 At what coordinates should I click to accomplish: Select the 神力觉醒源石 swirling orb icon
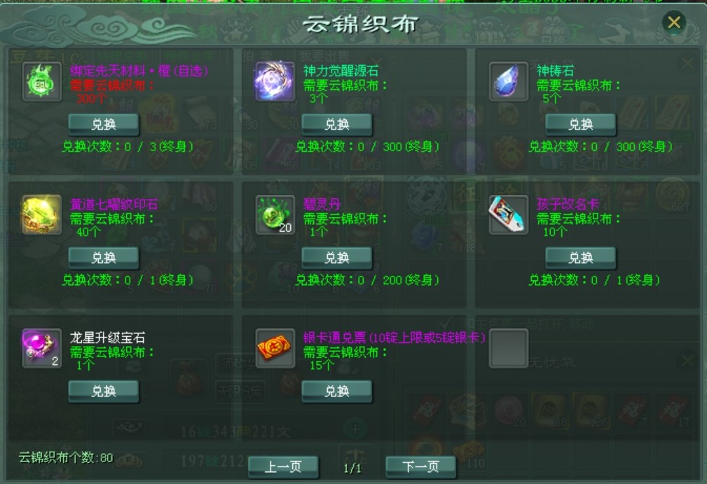275,81
